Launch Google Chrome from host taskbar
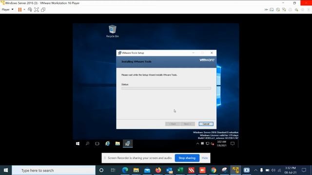 214,170
